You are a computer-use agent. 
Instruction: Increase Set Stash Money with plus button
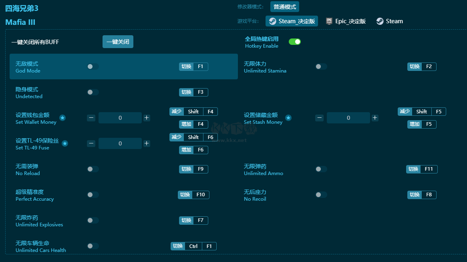[375, 118]
